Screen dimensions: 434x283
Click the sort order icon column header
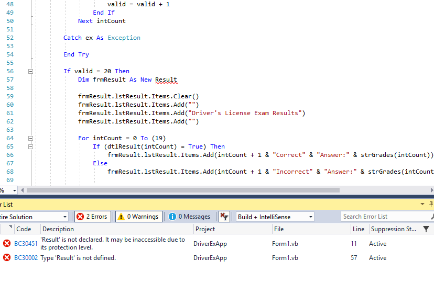coord(10,228)
